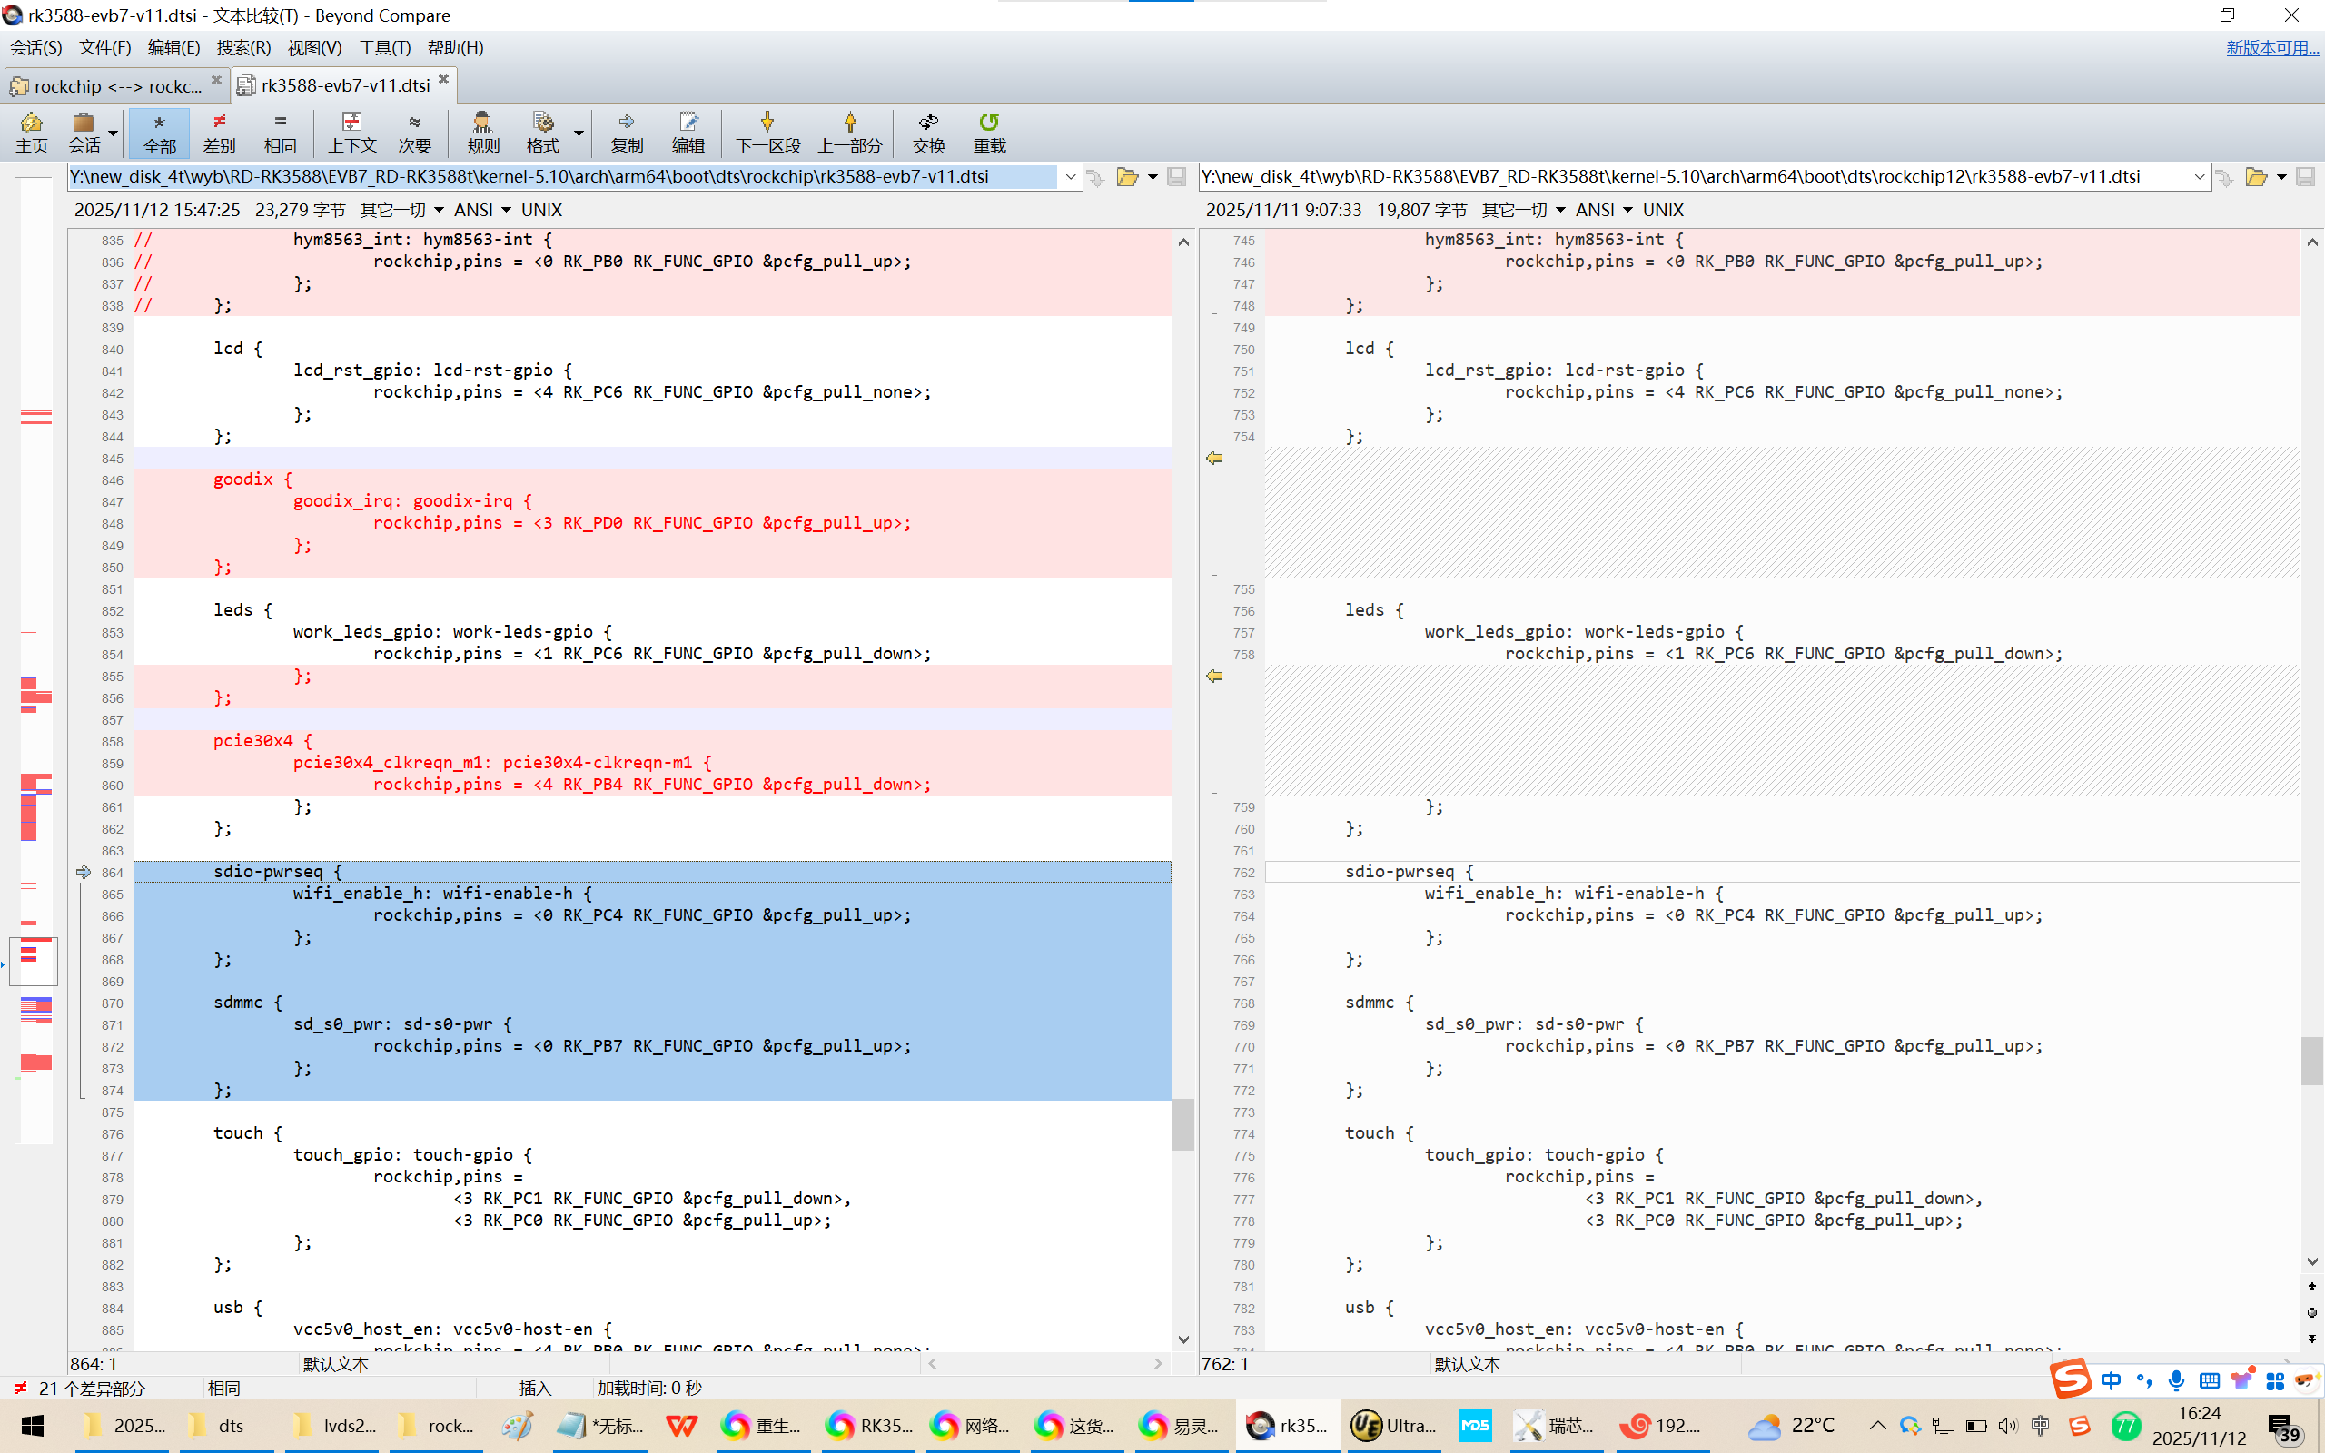This screenshot has width=2325, height=1453.
Task: Open the Rules (规则) tool
Action: coord(482,132)
